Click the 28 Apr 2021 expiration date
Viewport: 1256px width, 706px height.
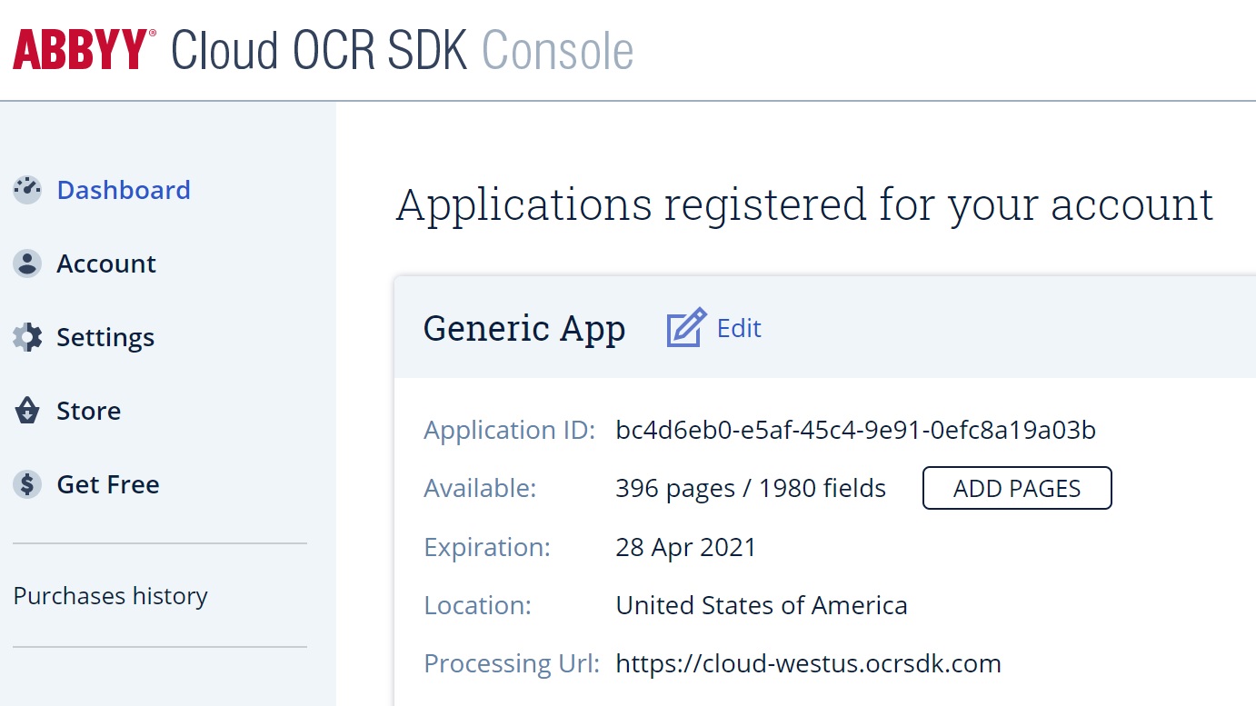point(686,547)
